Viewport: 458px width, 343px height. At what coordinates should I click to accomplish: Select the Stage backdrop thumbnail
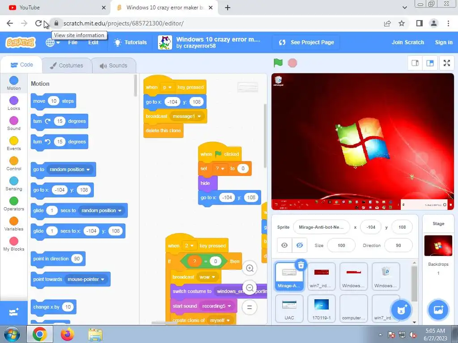coord(438,246)
